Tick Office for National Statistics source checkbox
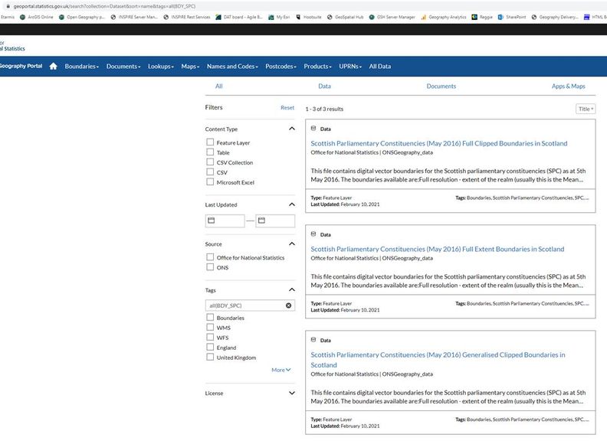607x441 pixels. pyautogui.click(x=210, y=256)
